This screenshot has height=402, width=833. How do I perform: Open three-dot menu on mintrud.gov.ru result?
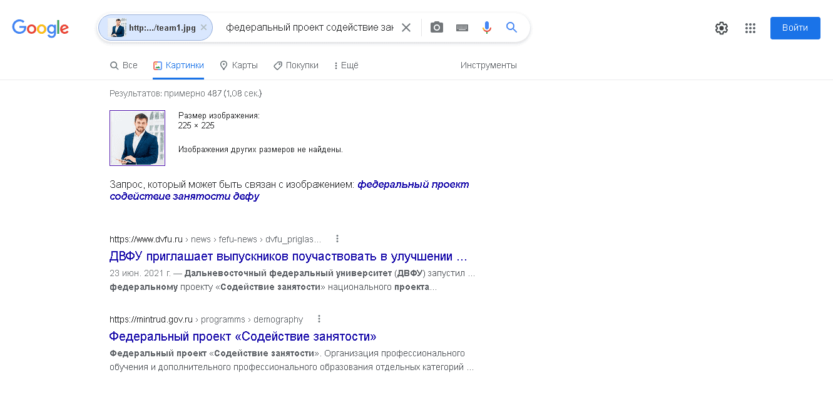coord(319,319)
